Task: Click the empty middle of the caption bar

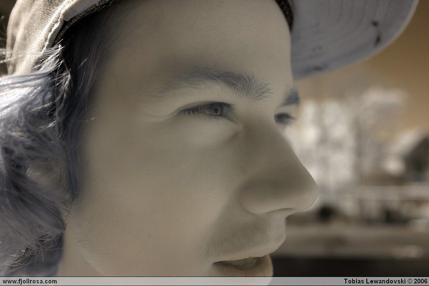Action: click(x=198, y=281)
